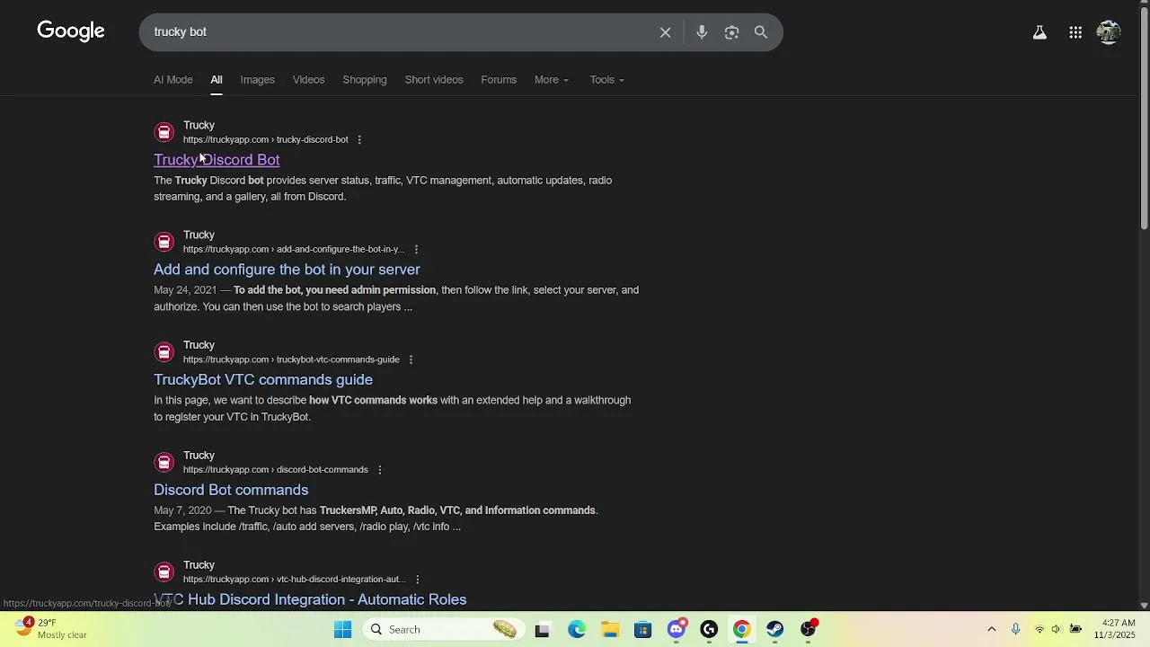Screen dimensions: 1150x647
Task: Click truckyapp.com › trucky-discord-bot URL text
Action: pos(266,139)
